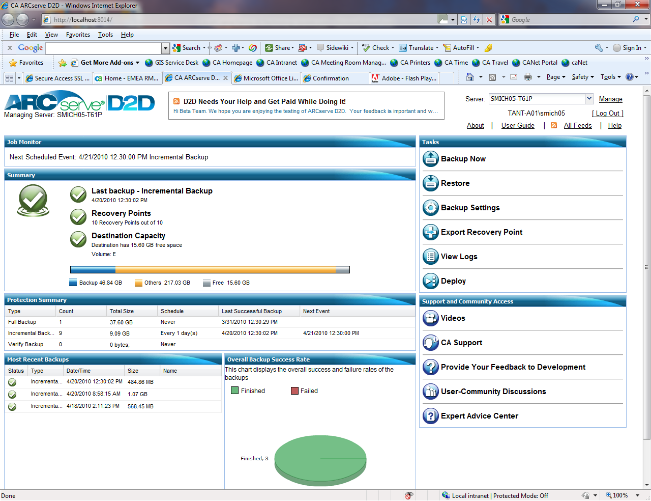Open the Server selection dropdown
The height and width of the screenshot is (501, 651).
point(589,99)
